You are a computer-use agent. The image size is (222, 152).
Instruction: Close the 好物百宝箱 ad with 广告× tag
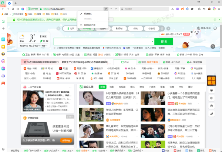point(70,116)
